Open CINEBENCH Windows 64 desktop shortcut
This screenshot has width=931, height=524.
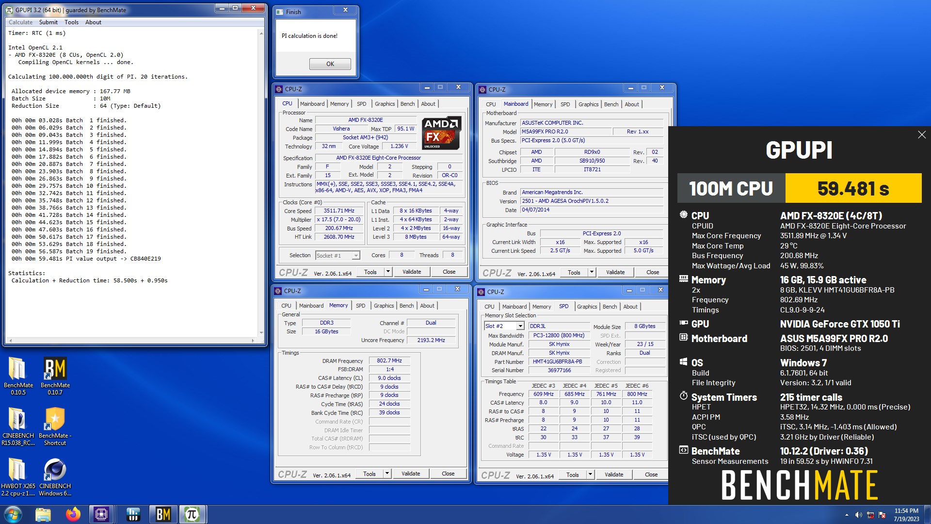(55, 477)
